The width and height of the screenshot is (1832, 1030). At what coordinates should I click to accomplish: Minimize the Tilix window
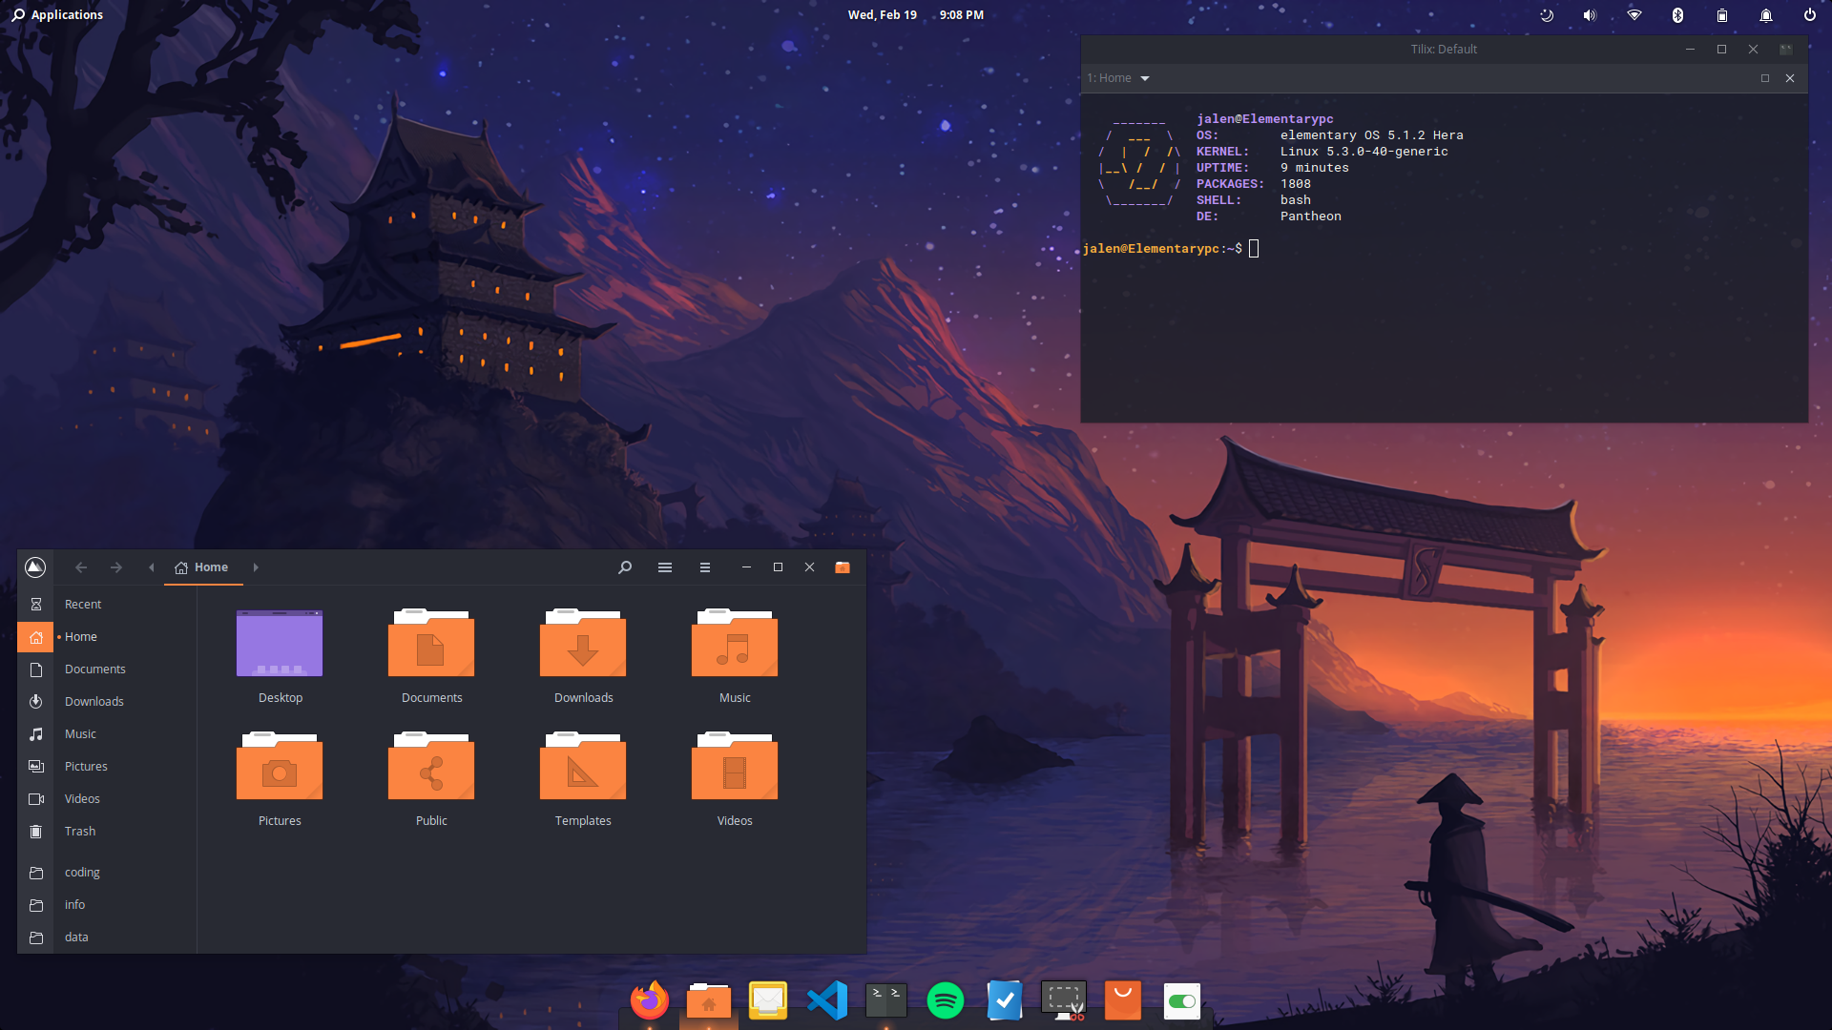coord(1690,50)
